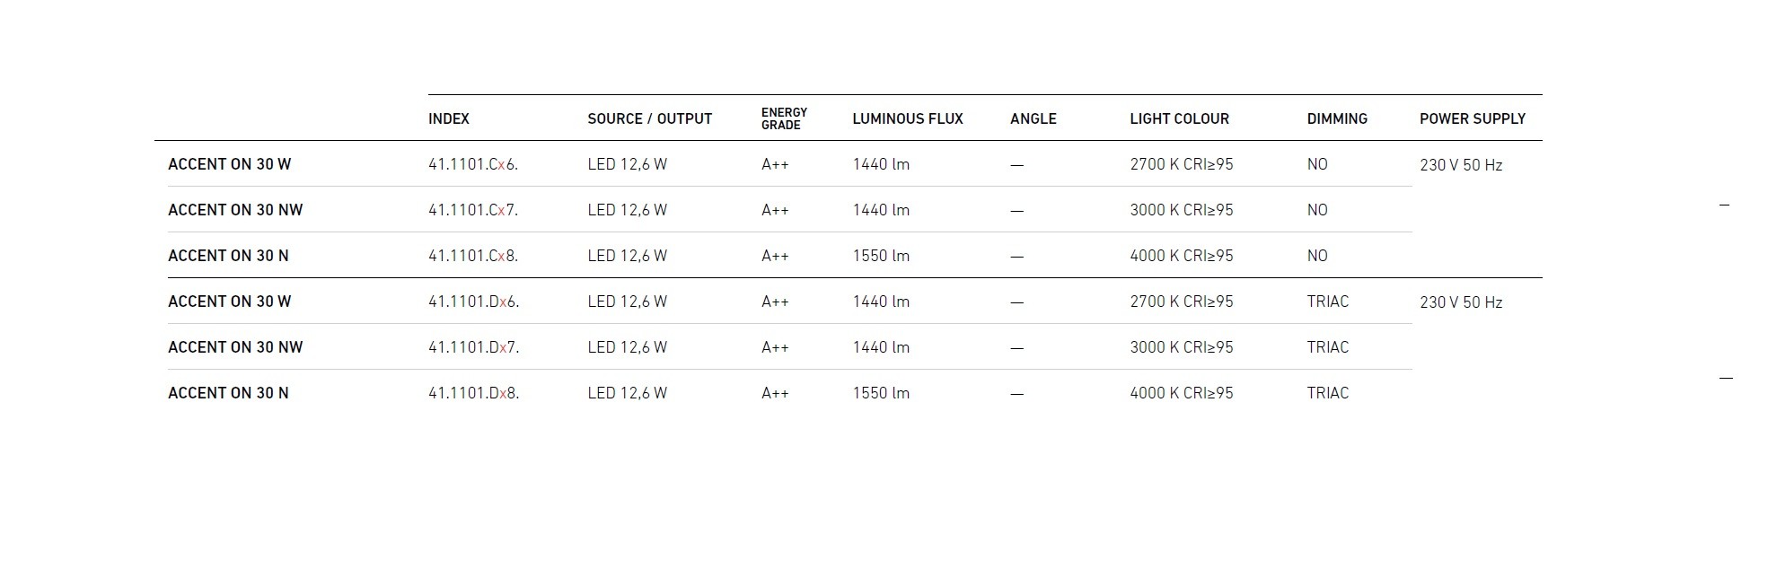Click the 1550 lm cell in the 41.1101.Dx8. row
The image size is (1768, 577).
(x=881, y=393)
